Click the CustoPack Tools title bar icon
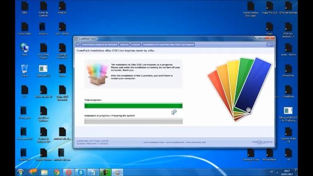Viewport: 313px width, 176px height. pyautogui.click(x=76, y=39)
